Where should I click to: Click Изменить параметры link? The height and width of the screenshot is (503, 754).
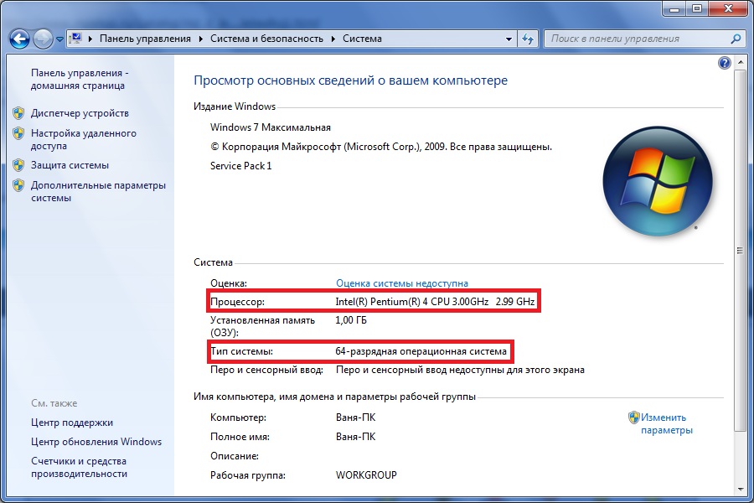pos(667,424)
